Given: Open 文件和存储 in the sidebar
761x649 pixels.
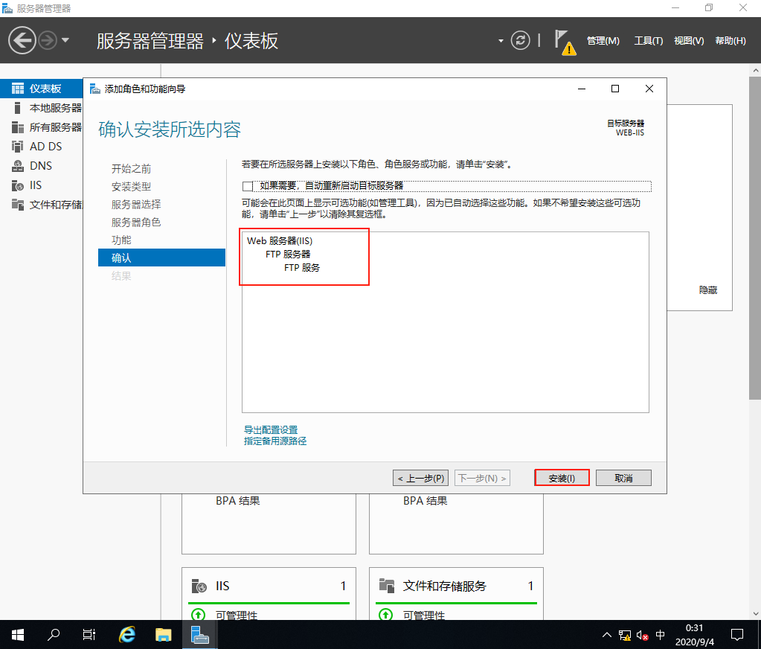Looking at the screenshot, I should tap(41, 205).
